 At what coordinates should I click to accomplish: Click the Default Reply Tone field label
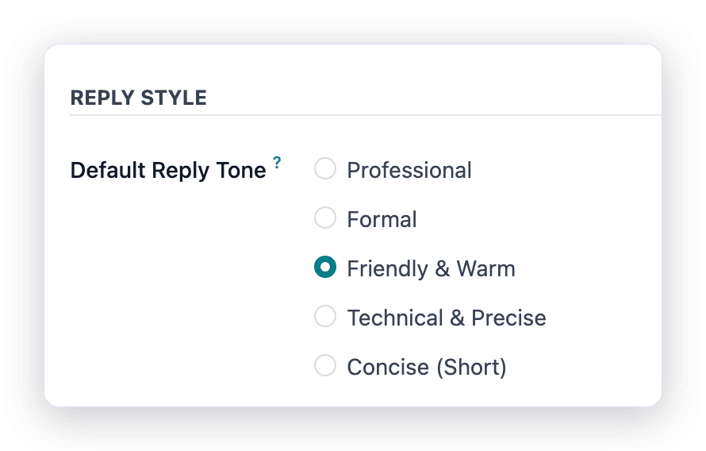168,170
